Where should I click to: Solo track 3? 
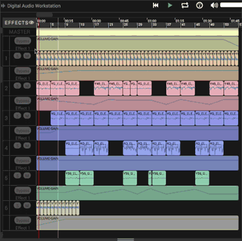click(18, 116)
